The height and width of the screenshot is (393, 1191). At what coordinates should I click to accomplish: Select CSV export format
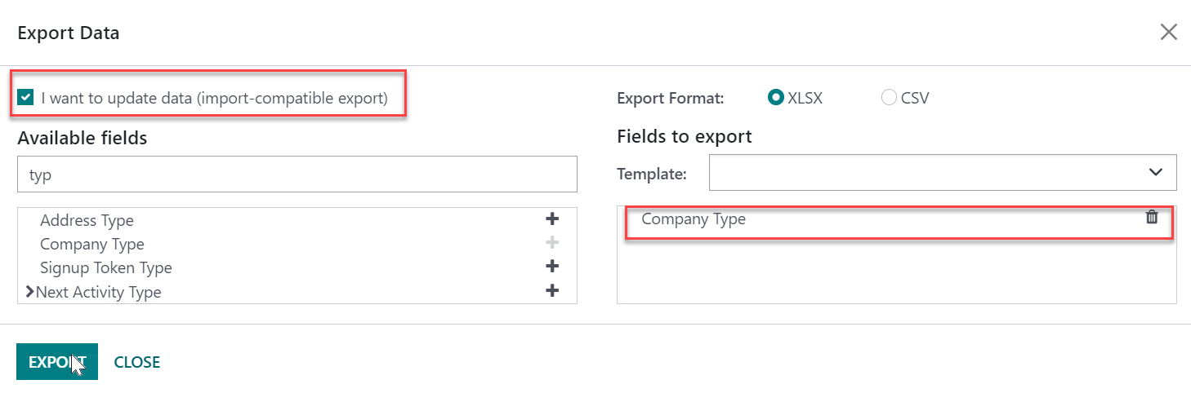coord(890,98)
